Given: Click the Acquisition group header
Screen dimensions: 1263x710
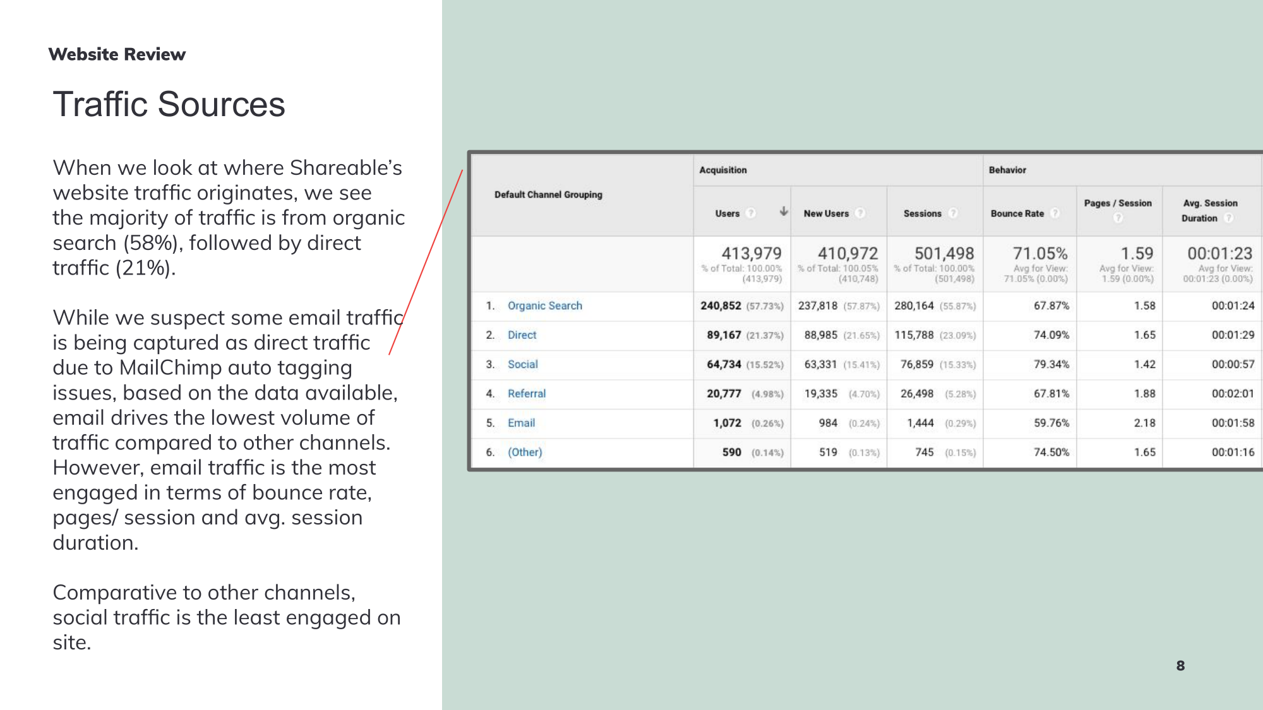Looking at the screenshot, I should [722, 170].
